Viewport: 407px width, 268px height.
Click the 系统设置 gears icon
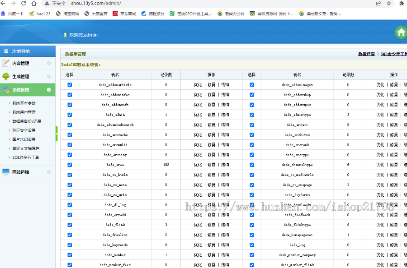pos(5,90)
